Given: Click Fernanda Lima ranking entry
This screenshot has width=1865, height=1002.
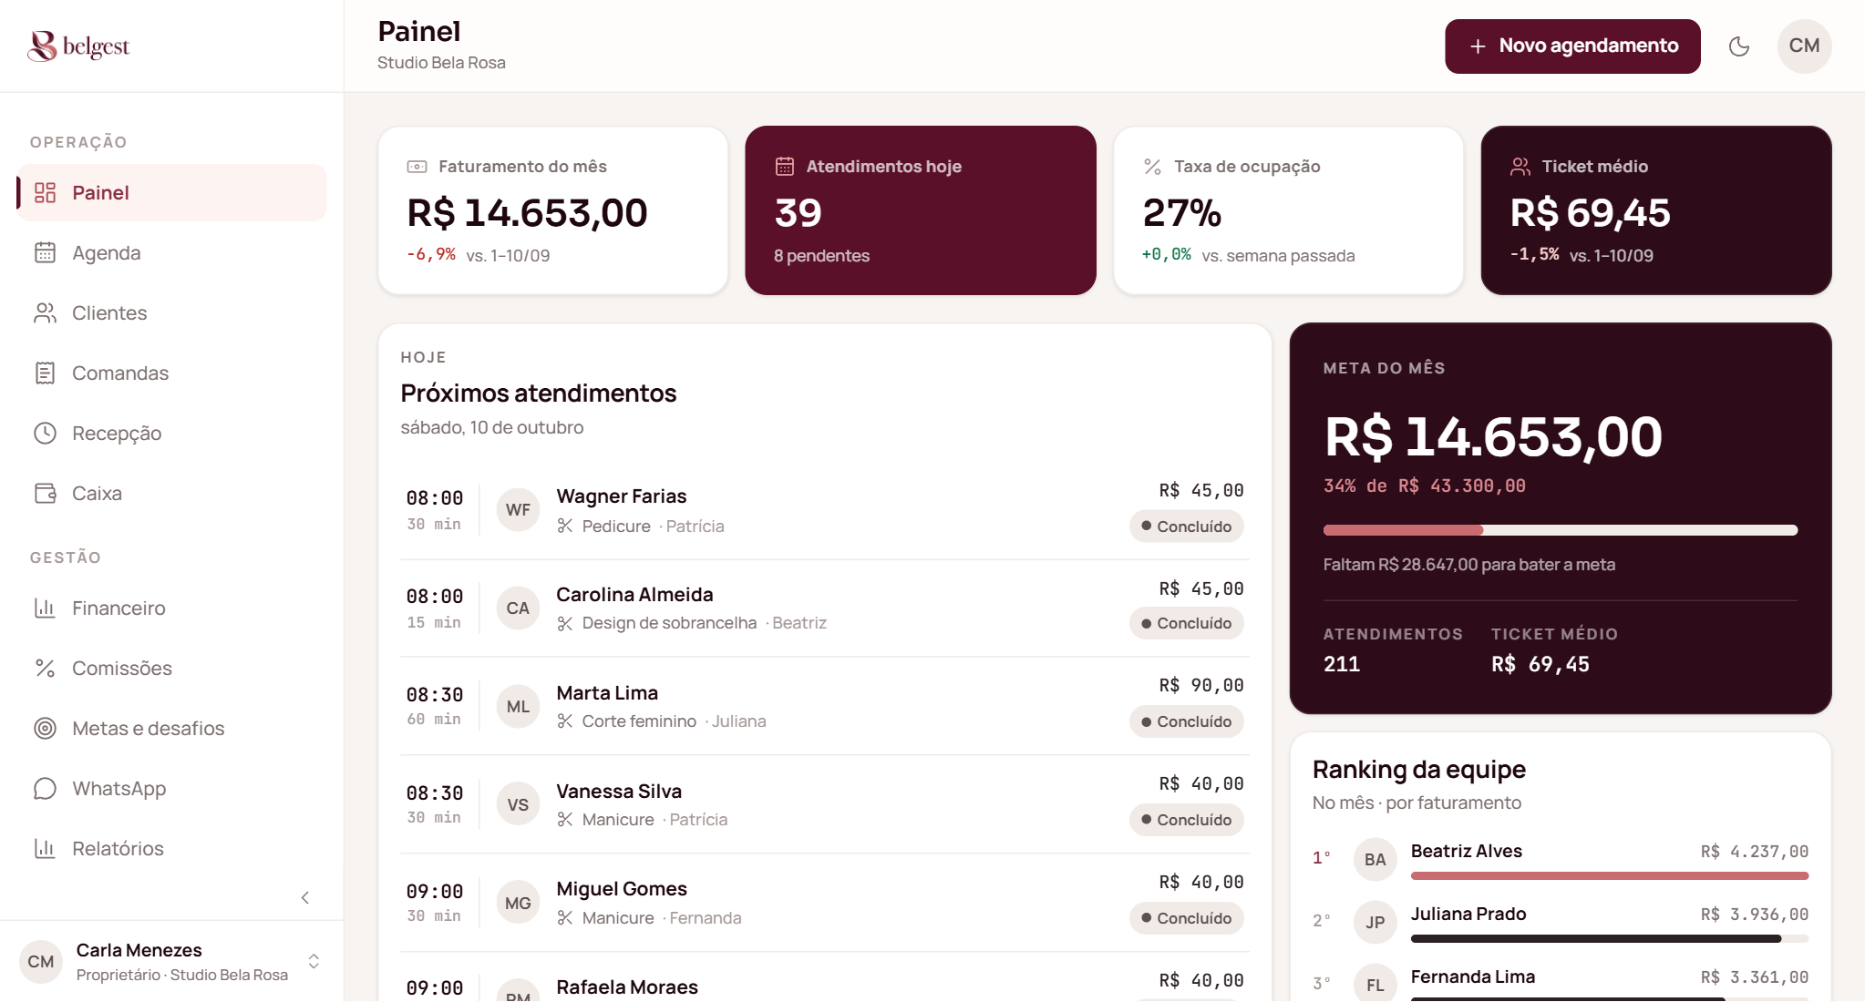Looking at the screenshot, I should click(1560, 982).
